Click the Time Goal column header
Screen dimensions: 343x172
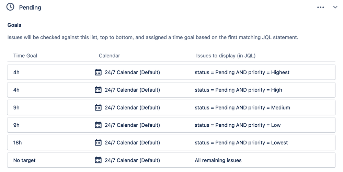tap(25, 56)
